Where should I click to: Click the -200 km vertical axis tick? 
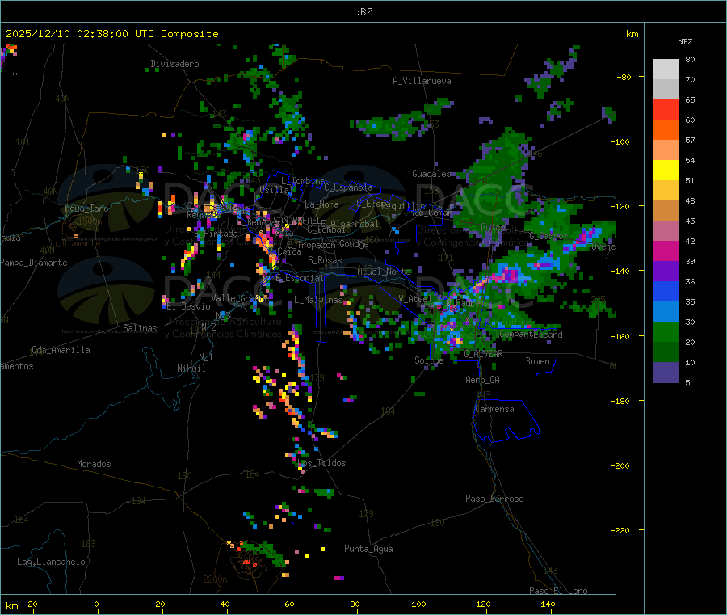620,465
